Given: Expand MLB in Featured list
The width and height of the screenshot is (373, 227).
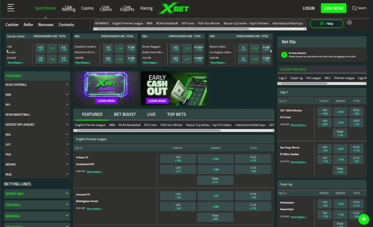Looking at the screenshot, I should [x=37, y=174].
